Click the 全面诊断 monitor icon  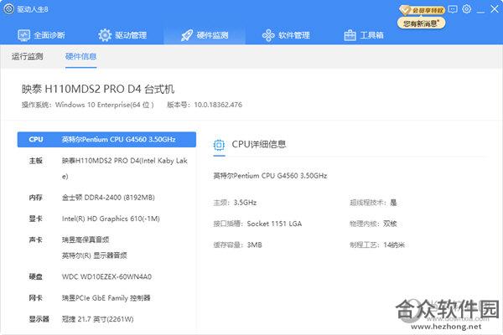point(23,35)
